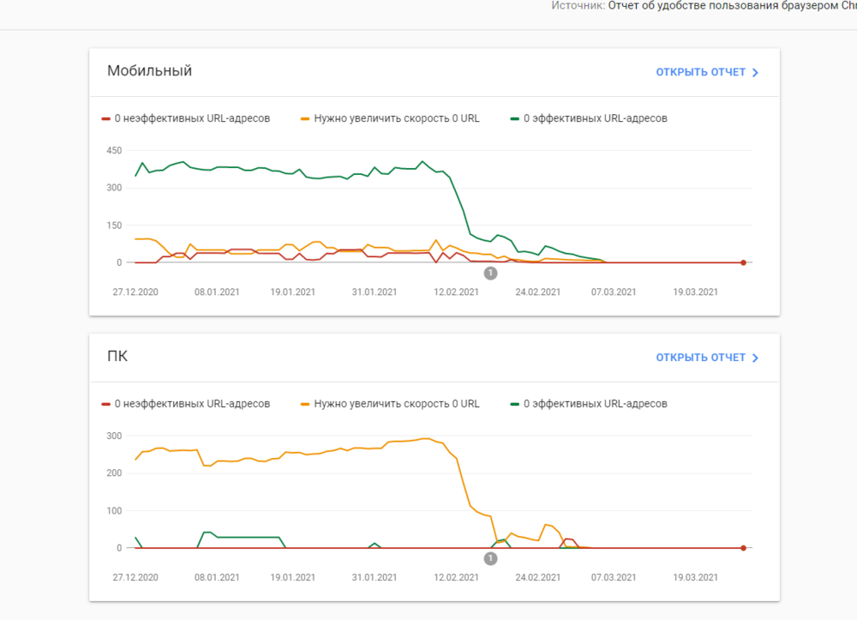Open the ПК report via ОТКРЫТЬ ОТЧЕТ
The height and width of the screenshot is (620, 857).
tap(700, 358)
